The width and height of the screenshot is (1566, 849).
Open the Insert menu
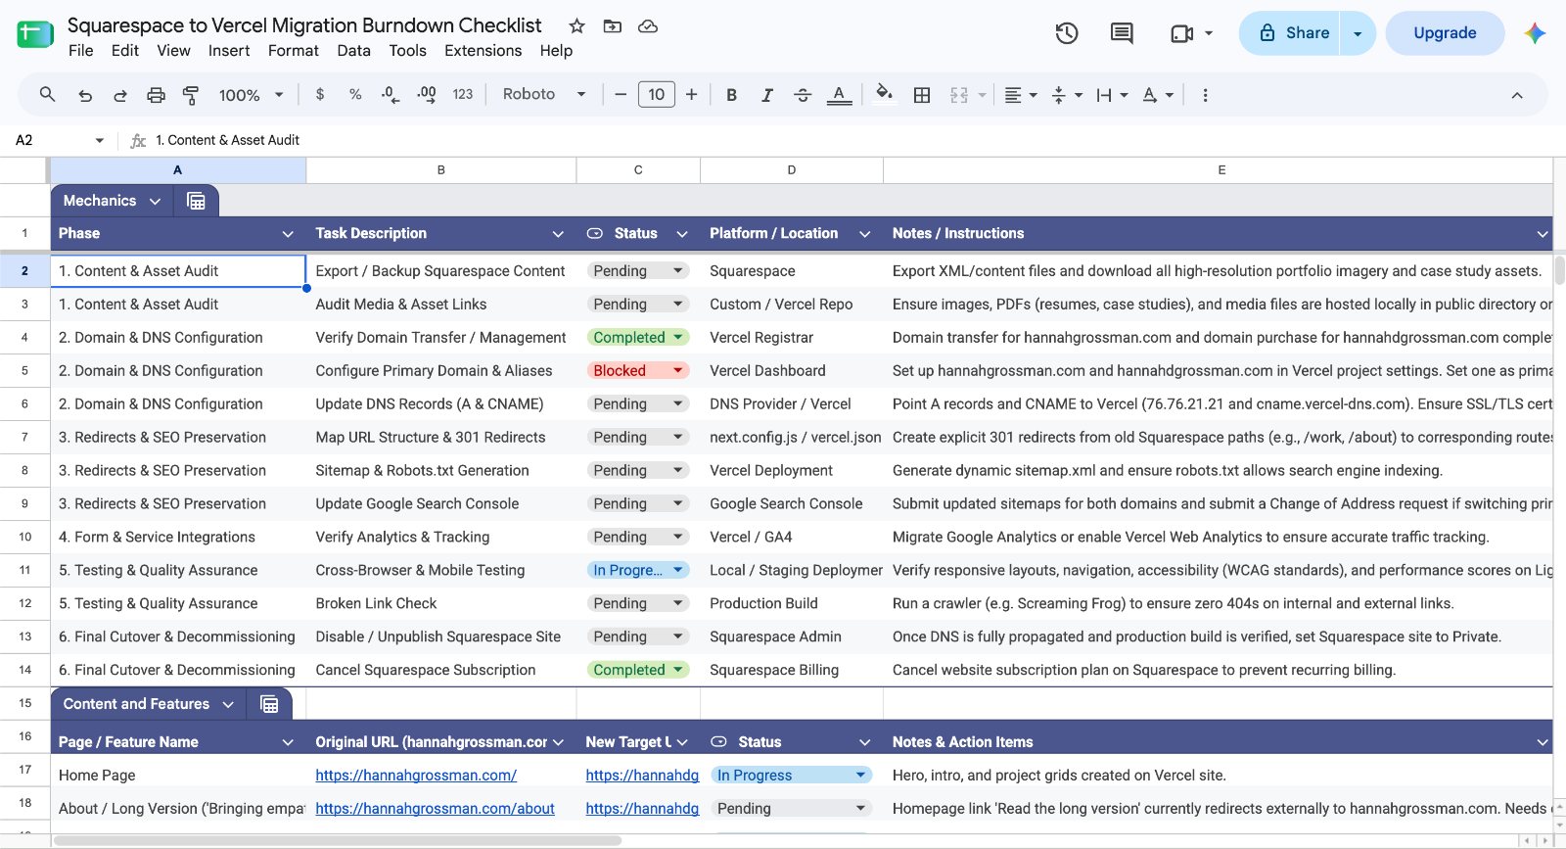click(x=229, y=51)
